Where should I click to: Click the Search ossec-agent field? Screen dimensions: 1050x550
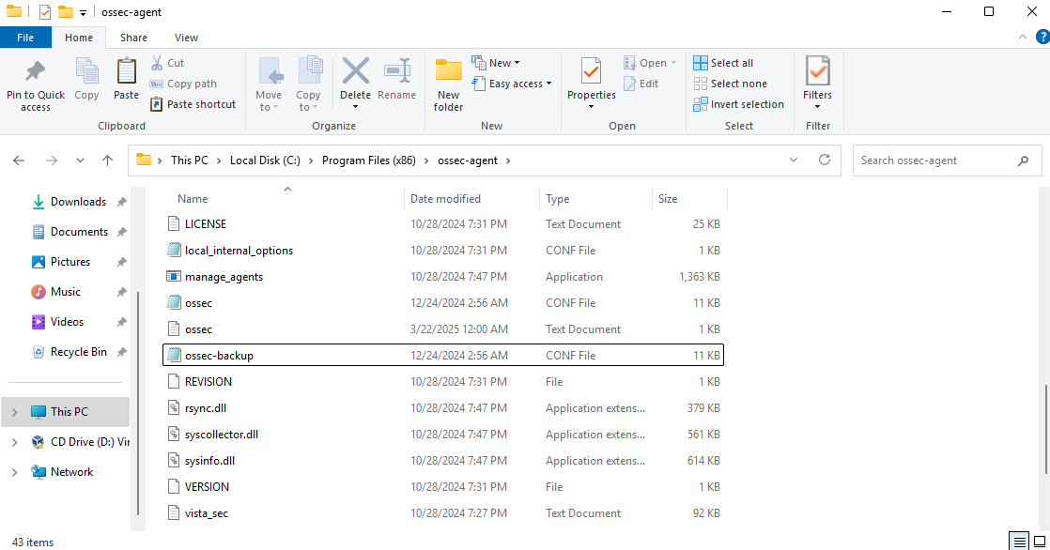[x=934, y=160]
